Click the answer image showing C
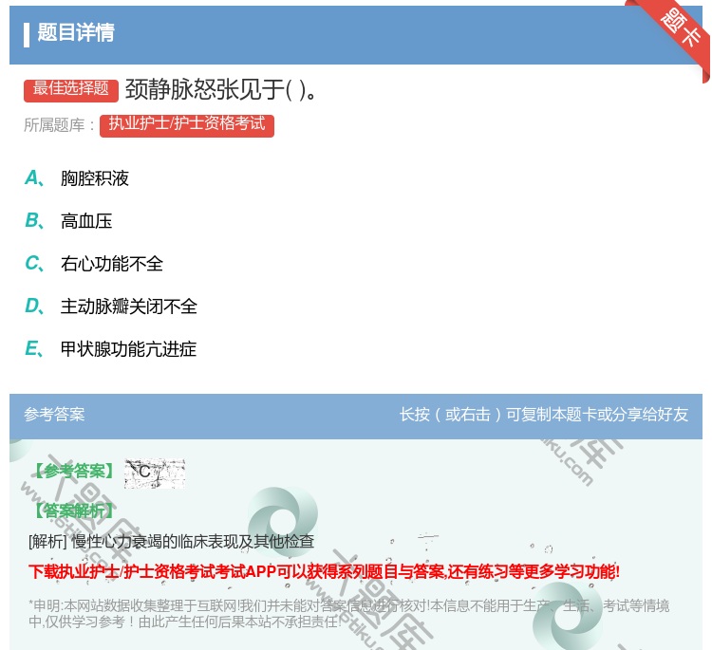Screen dimensions: 712x650 155,473
